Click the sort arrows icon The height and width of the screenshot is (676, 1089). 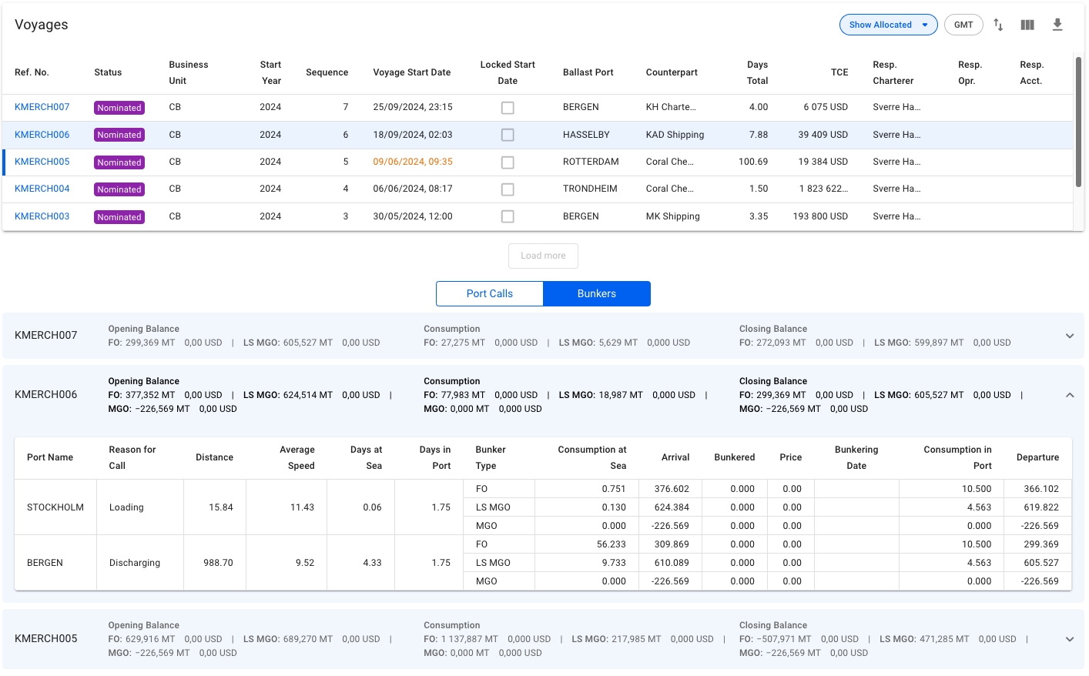tap(998, 25)
